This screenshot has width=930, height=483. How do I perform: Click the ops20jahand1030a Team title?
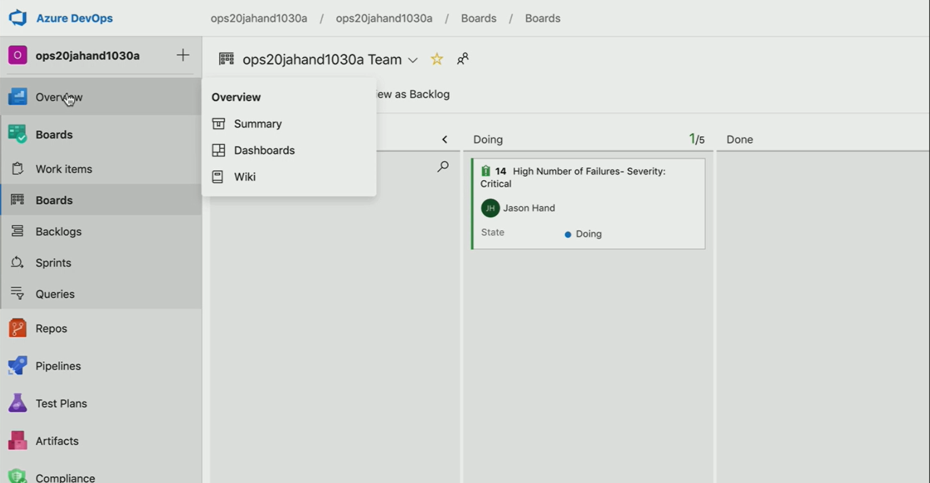point(322,59)
